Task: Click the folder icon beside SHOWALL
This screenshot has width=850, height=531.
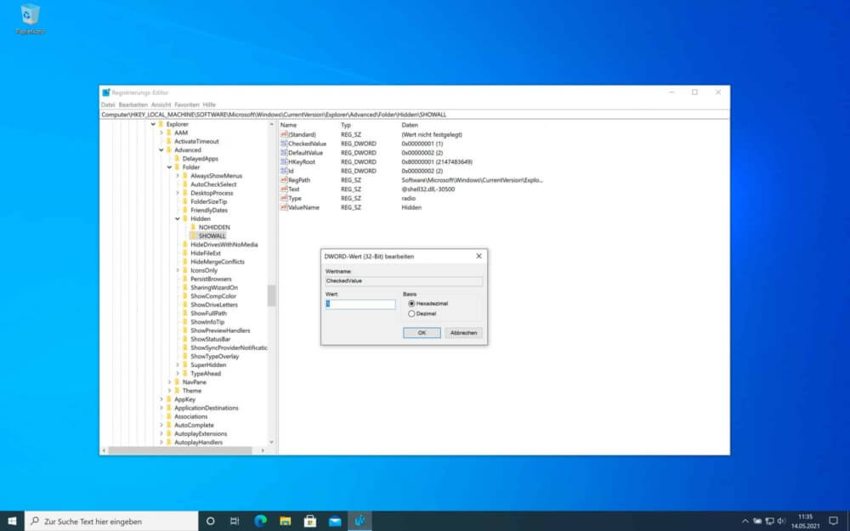Action: (x=193, y=236)
